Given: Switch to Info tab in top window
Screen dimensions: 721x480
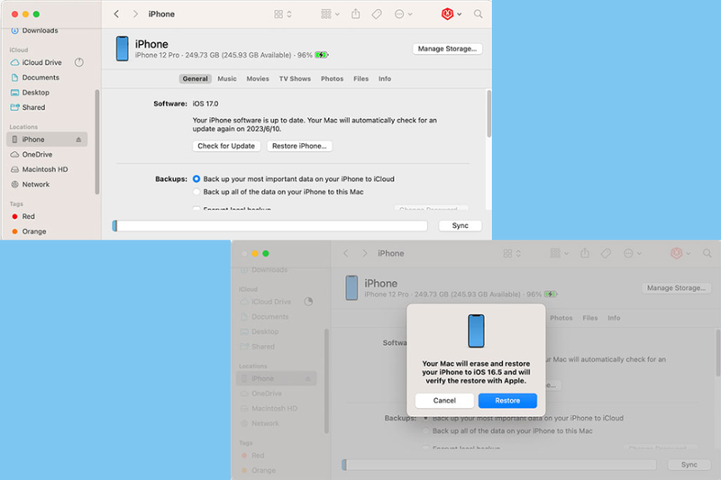Looking at the screenshot, I should (385, 78).
